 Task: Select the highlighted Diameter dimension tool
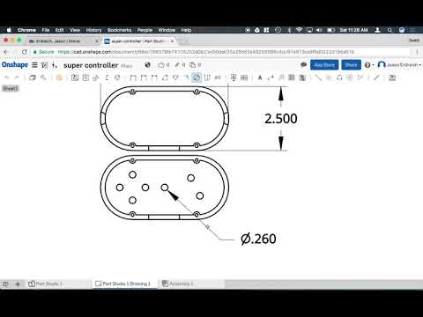point(197,77)
